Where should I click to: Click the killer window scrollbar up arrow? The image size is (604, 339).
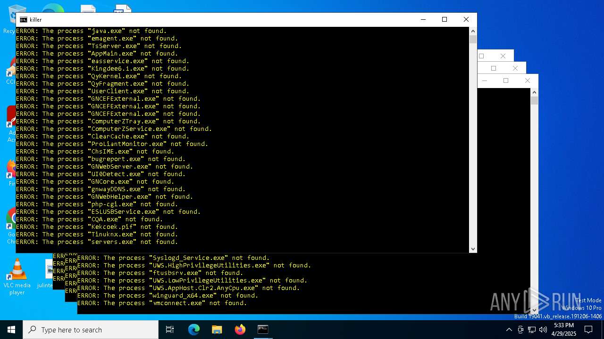pos(473,31)
